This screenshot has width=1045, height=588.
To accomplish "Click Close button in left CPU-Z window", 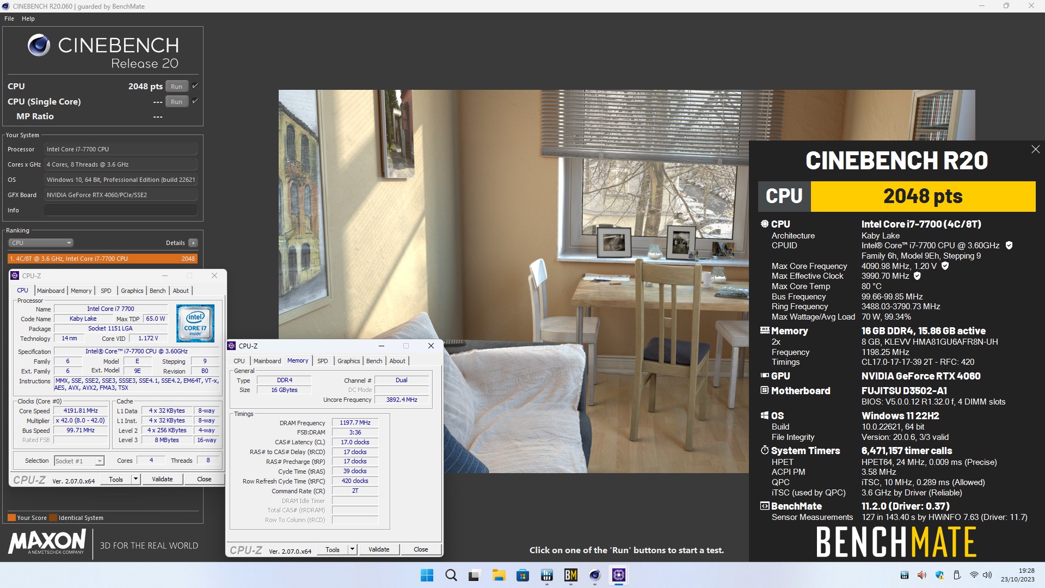I will [204, 480].
